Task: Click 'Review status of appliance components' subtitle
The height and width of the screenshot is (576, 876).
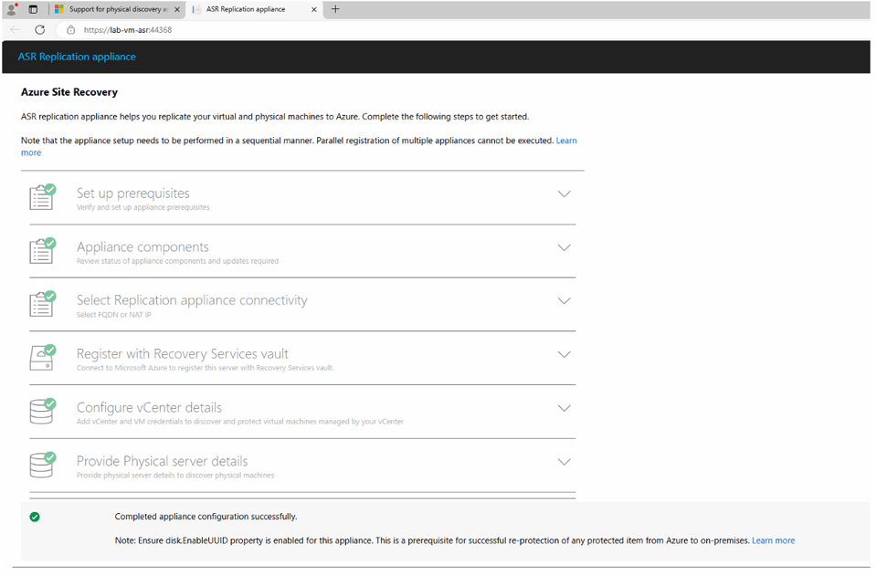Action: pos(177,261)
